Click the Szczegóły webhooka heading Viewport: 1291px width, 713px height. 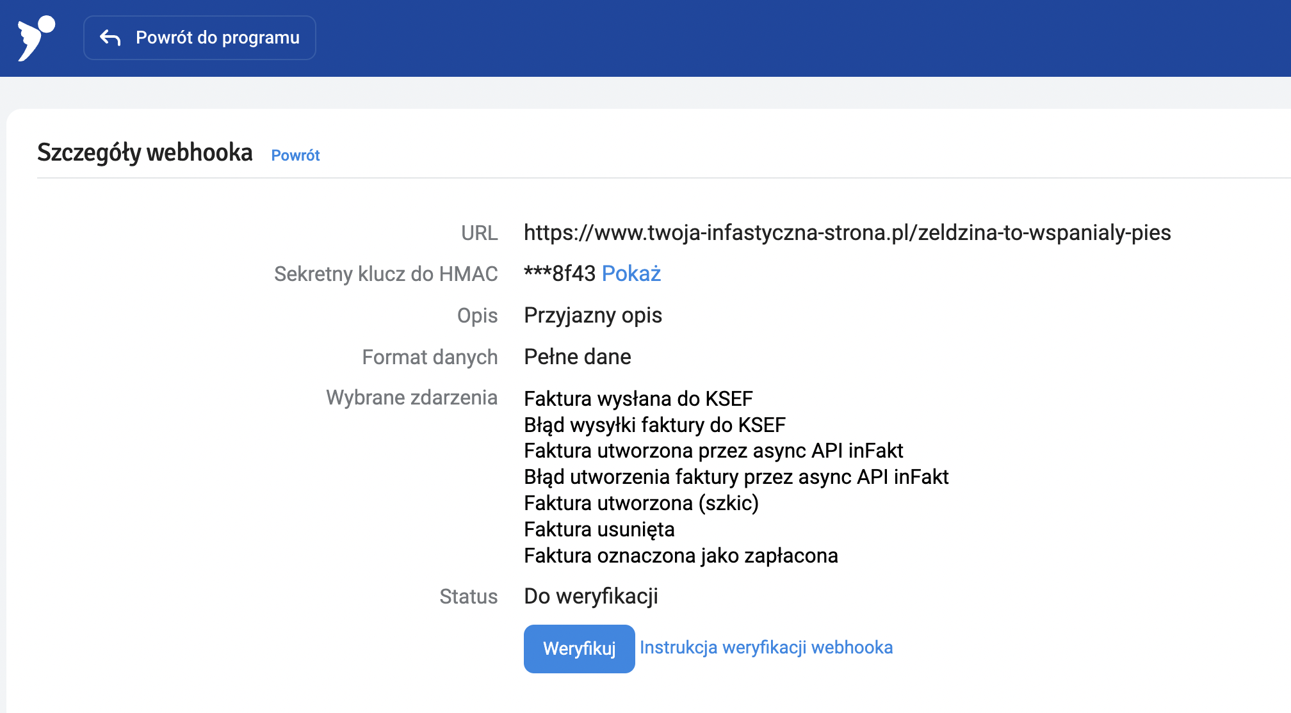pos(145,153)
